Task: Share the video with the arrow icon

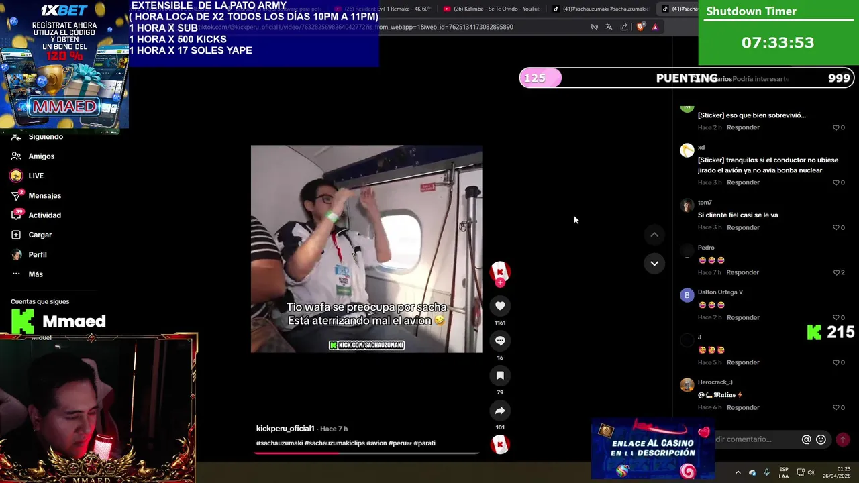Action: [x=500, y=411]
